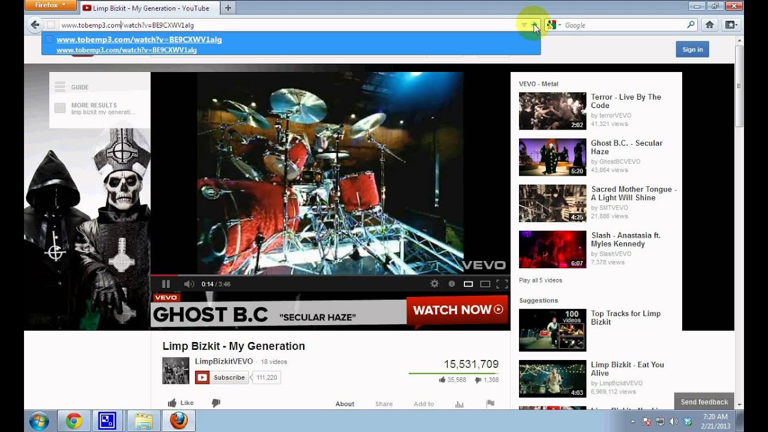This screenshot has height=432, width=768.
Task: Click the video progress bar
Action: [x=330, y=275]
